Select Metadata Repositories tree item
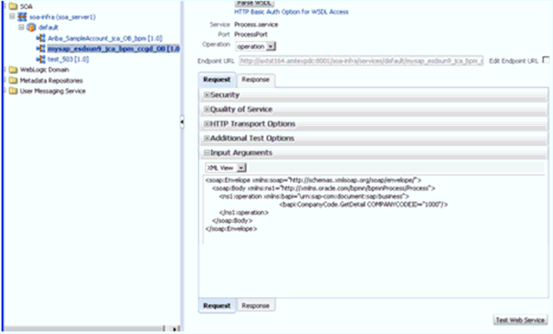553x334 pixels. (x=51, y=80)
